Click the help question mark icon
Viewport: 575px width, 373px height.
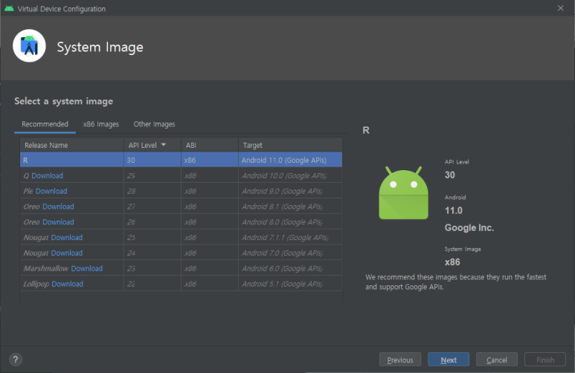[x=16, y=360]
